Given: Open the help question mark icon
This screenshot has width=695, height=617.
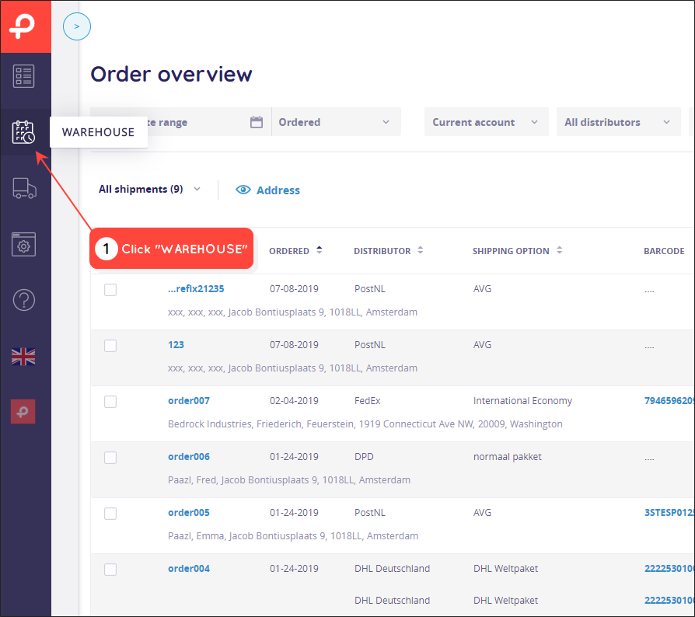Looking at the screenshot, I should 24,300.
